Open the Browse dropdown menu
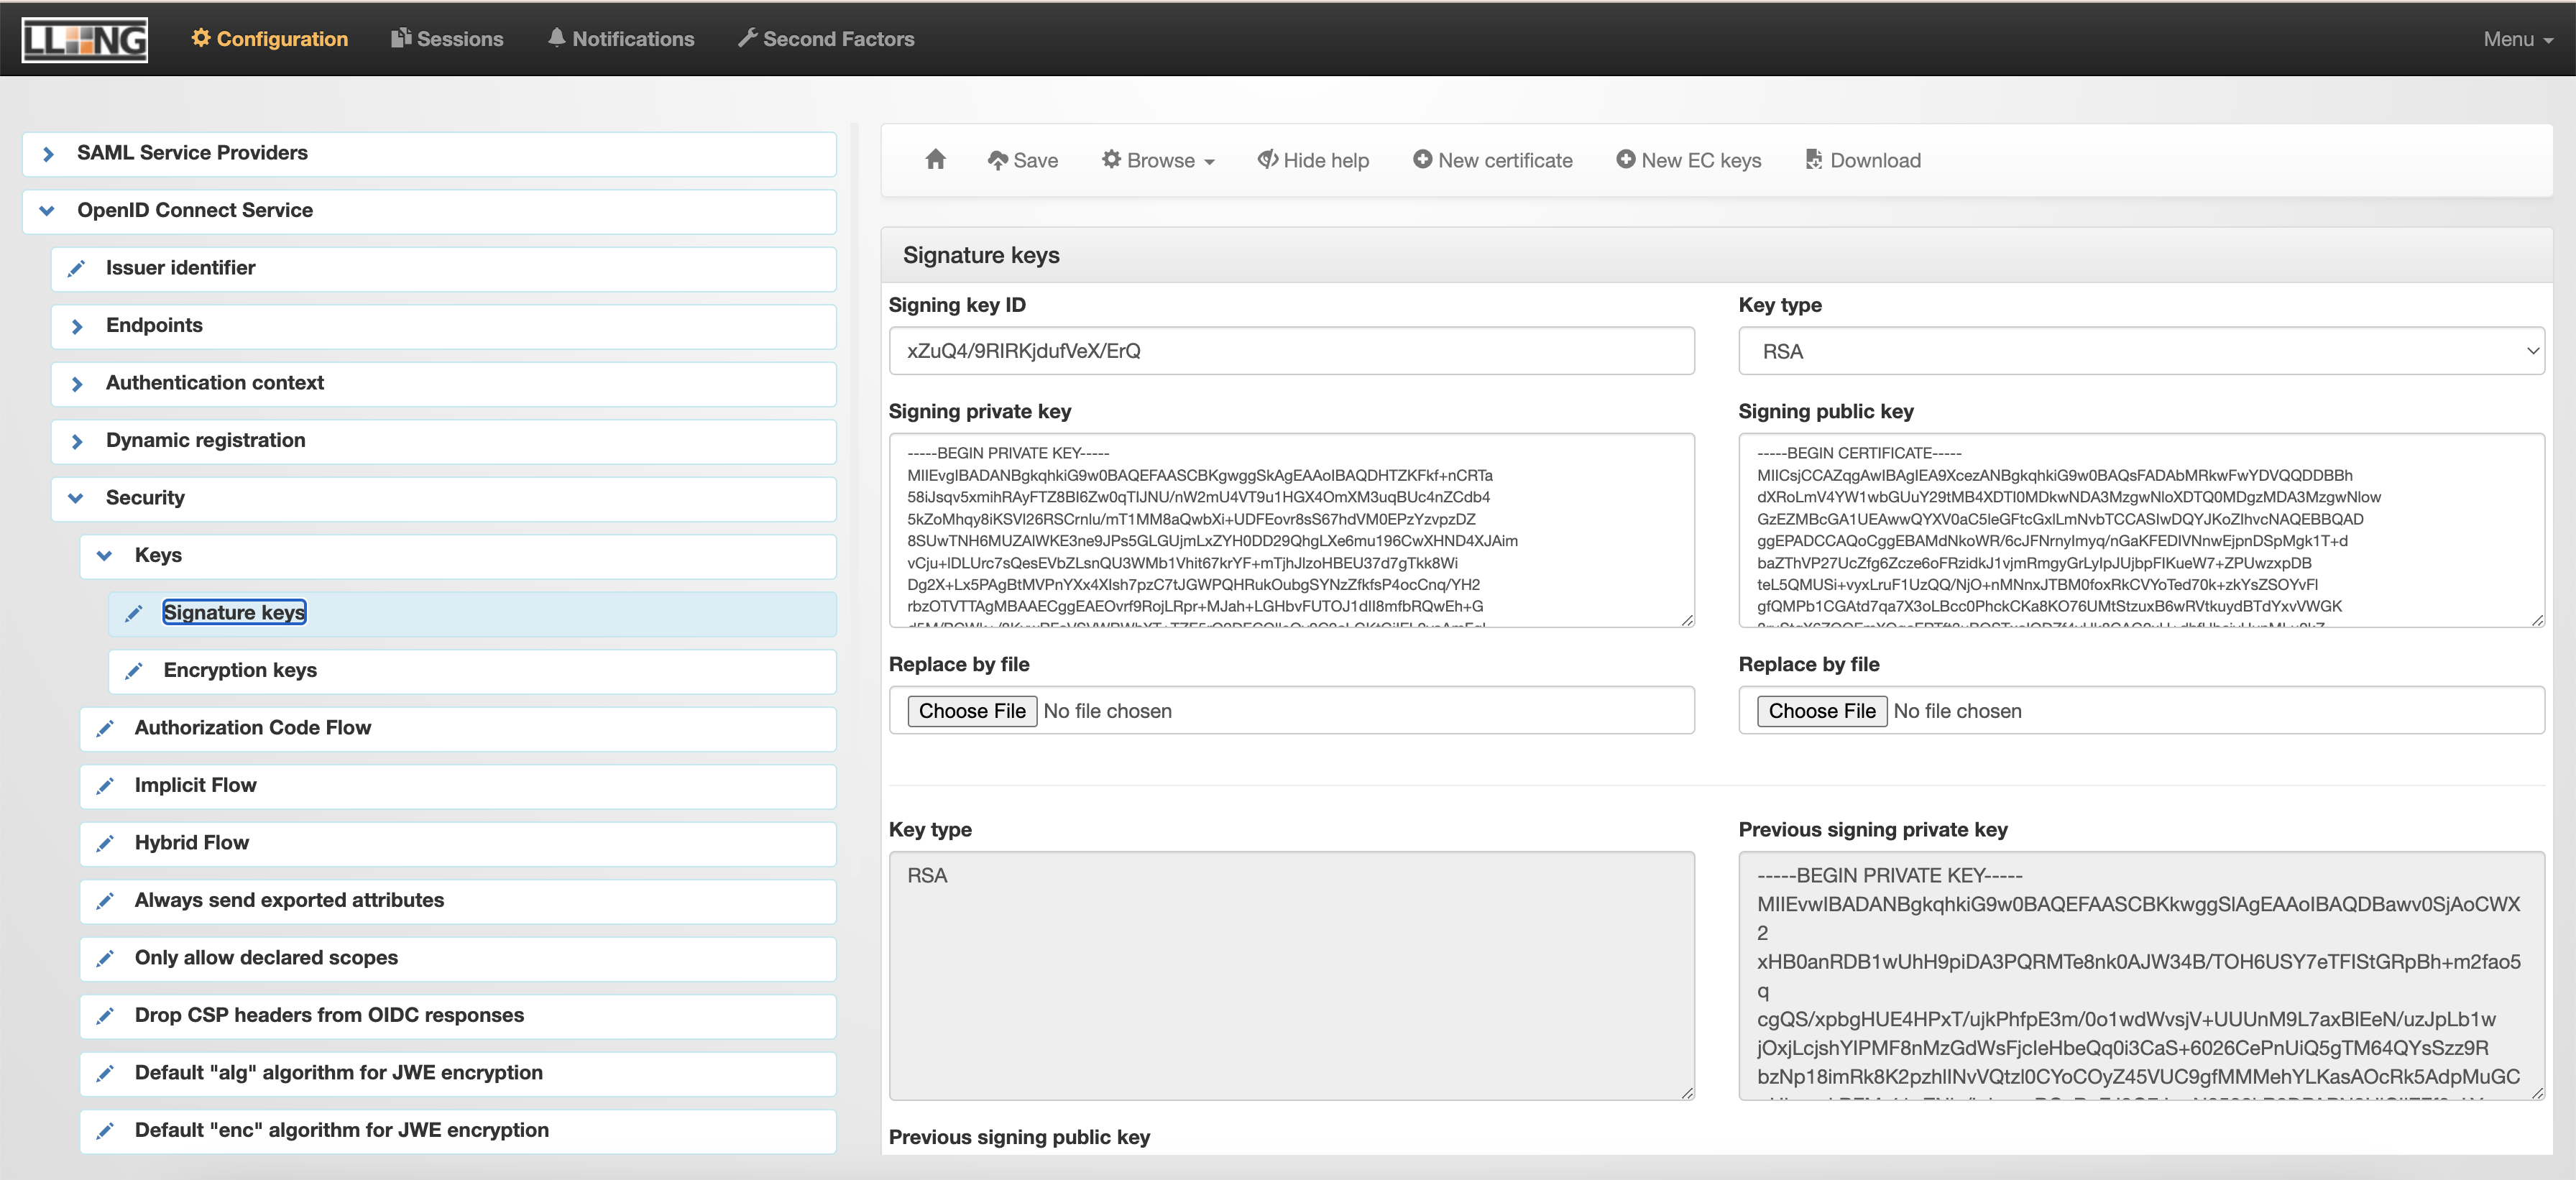Screen dimensions: 2576x1180 (1158, 160)
